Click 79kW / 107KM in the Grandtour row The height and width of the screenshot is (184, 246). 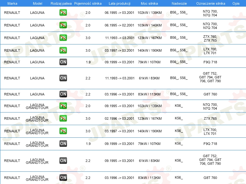(x=149, y=144)
